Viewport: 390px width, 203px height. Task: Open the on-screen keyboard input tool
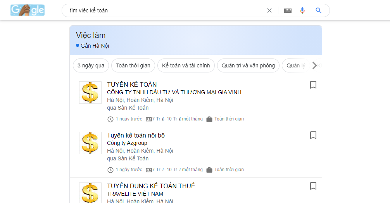[288, 10]
